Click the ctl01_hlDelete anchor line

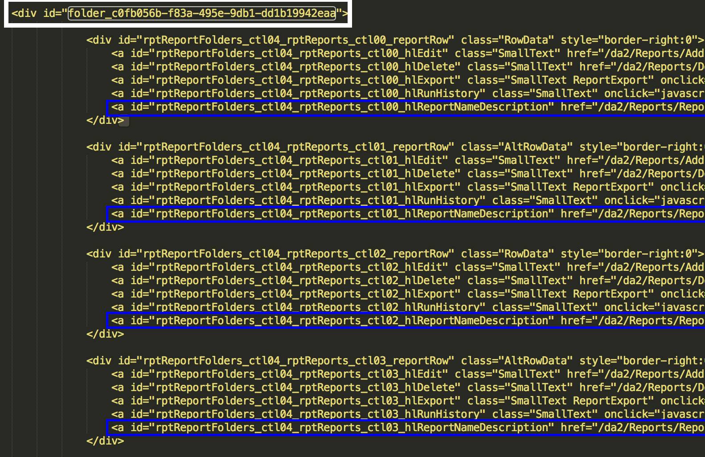click(x=408, y=174)
